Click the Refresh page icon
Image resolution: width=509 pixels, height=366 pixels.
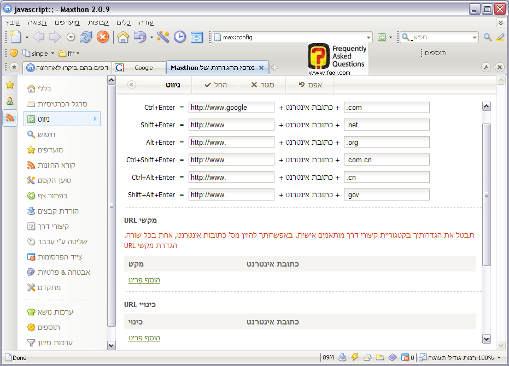pyautogui.click(x=86, y=37)
